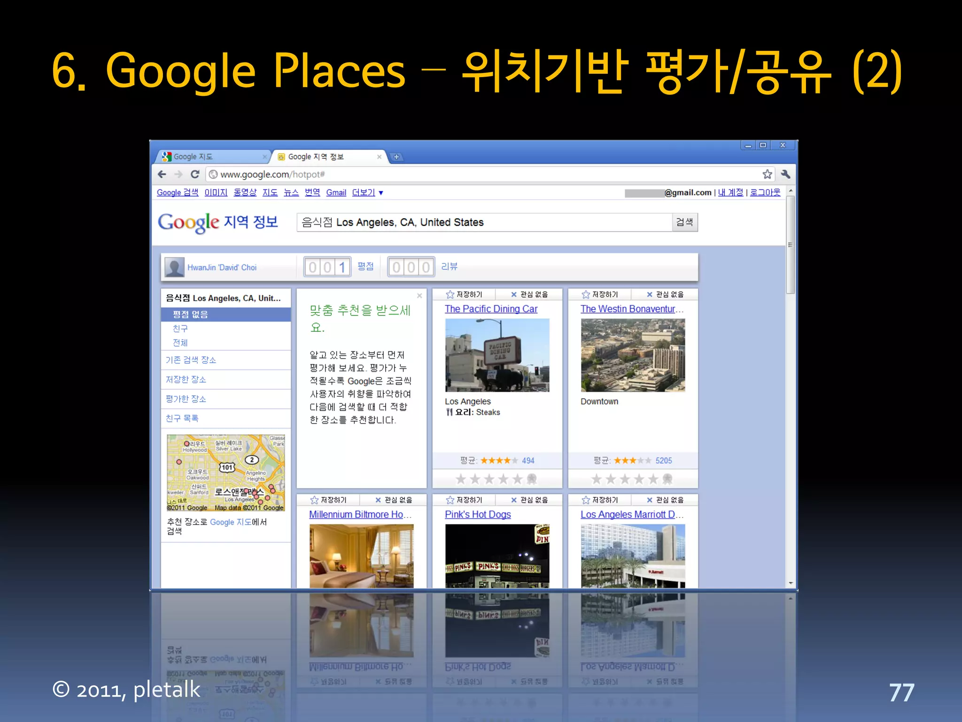
Task: Click The Westin Bonaventure photo
Action: click(x=633, y=355)
